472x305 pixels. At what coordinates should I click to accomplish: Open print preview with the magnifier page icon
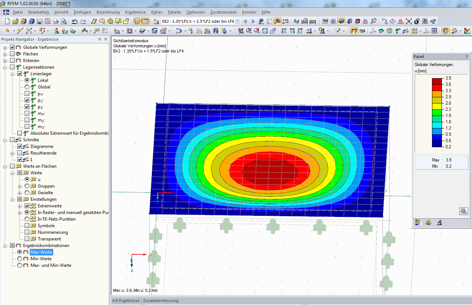click(64, 21)
